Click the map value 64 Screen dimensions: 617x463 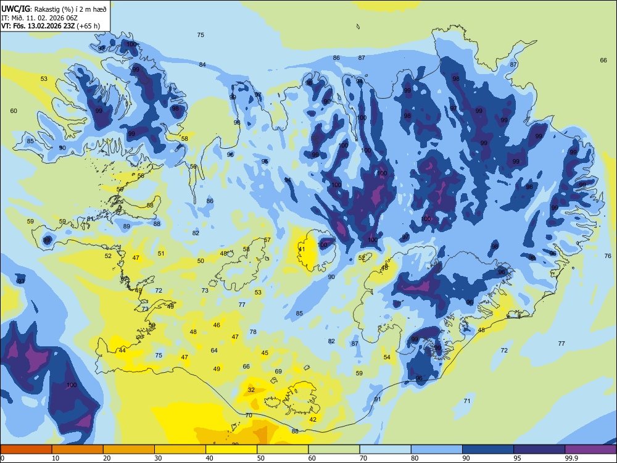(214, 350)
